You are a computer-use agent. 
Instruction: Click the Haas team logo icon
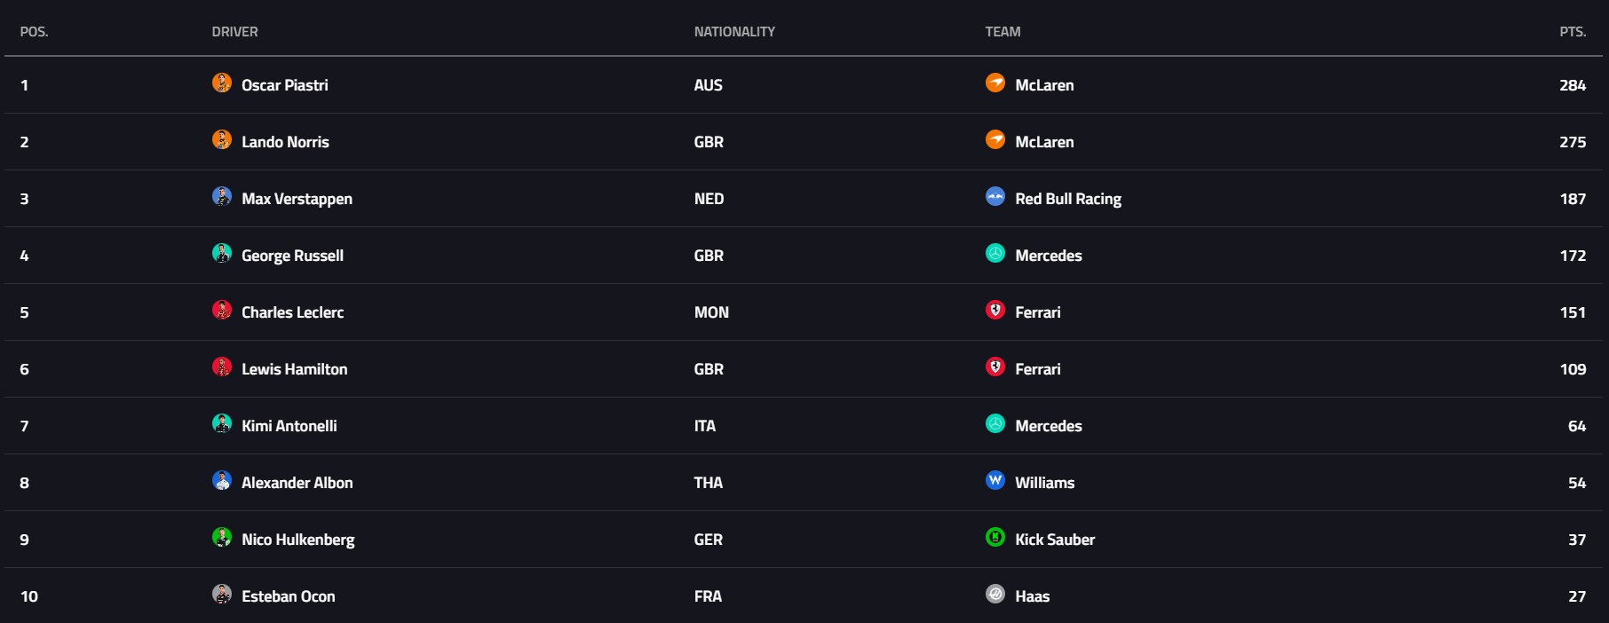click(x=995, y=594)
